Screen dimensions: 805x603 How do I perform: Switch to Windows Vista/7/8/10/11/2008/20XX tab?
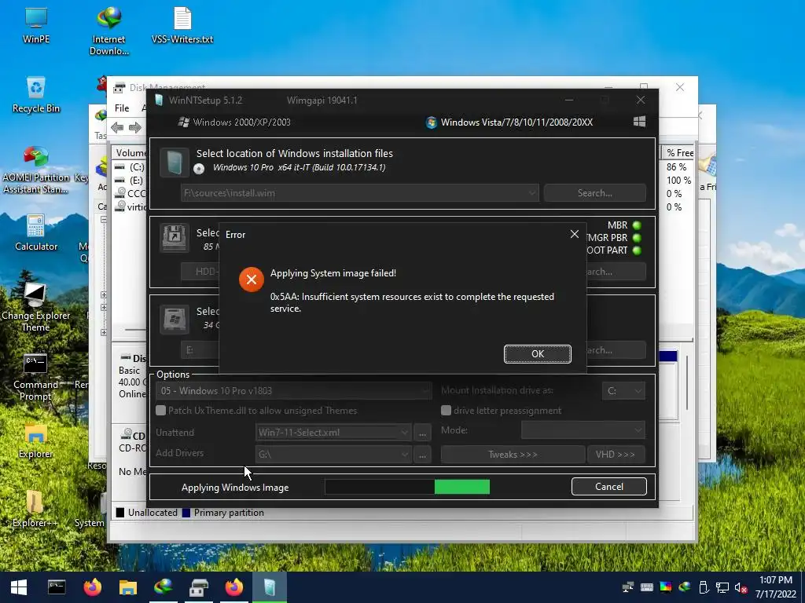(x=509, y=122)
